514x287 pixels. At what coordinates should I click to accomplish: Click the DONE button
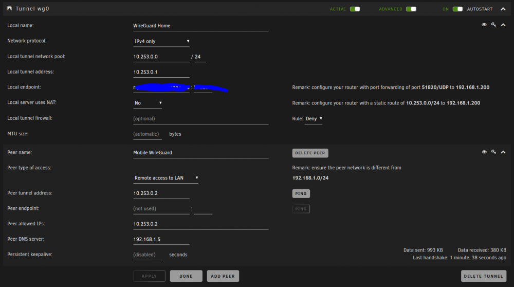[186, 276]
